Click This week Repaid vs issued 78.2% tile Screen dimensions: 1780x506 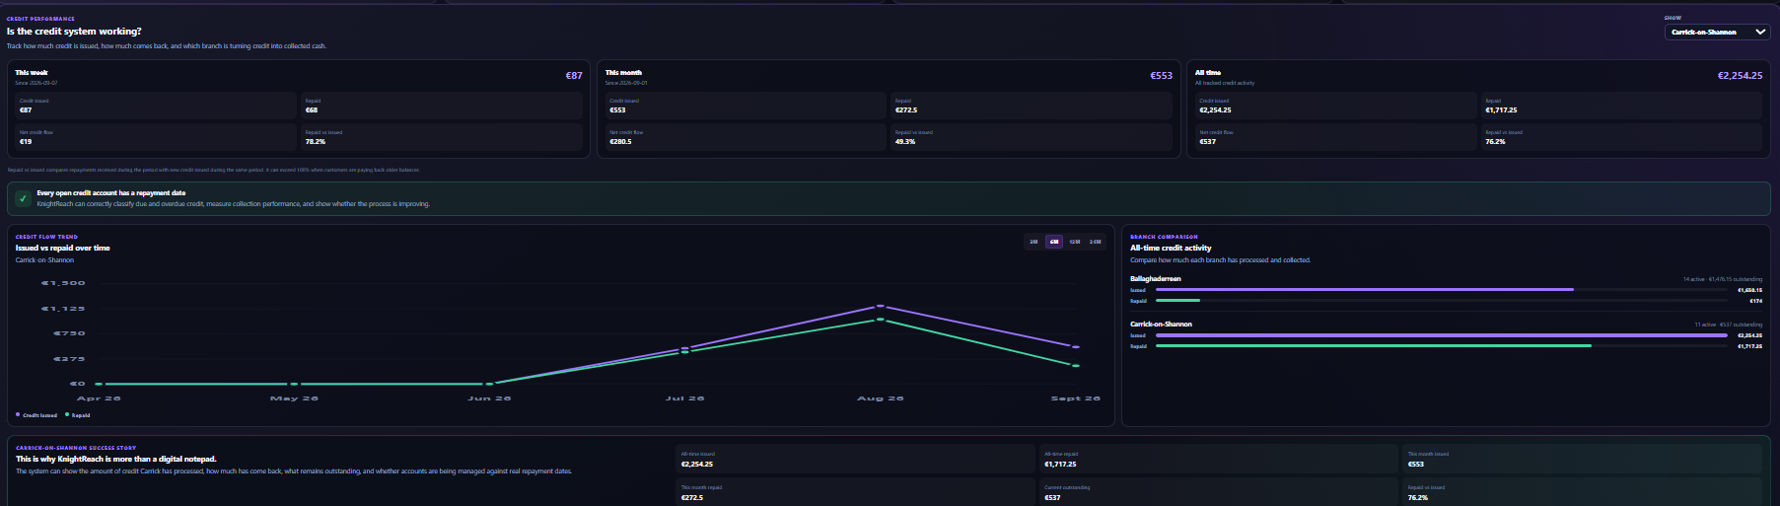[442, 137]
